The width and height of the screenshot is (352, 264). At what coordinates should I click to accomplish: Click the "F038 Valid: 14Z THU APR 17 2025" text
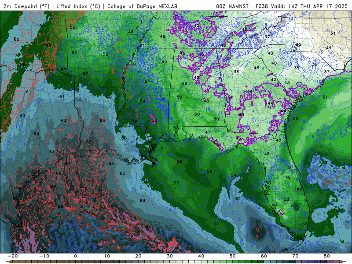coord(301,6)
